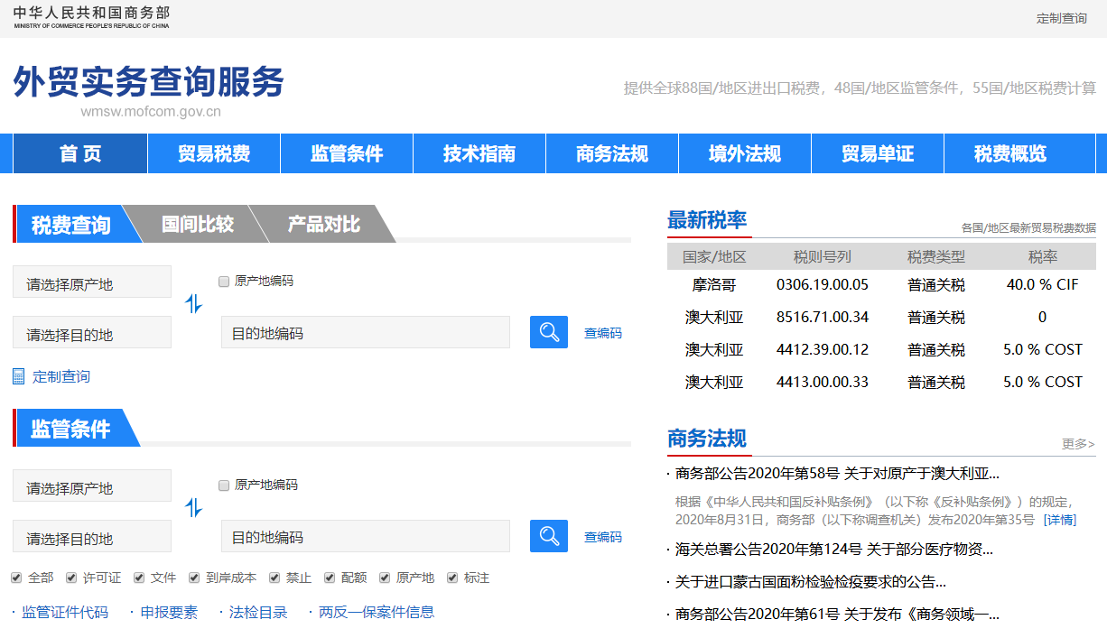Select 商务法规 in the navigation bar
The image size is (1107, 638).
(611, 153)
